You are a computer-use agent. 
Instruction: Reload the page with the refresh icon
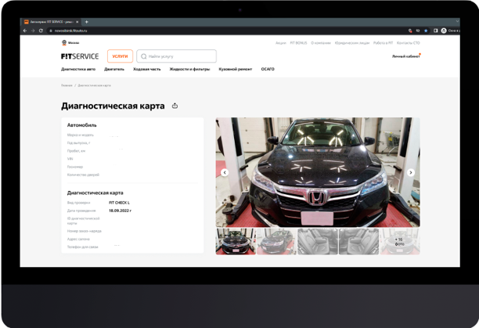[x=41, y=31]
